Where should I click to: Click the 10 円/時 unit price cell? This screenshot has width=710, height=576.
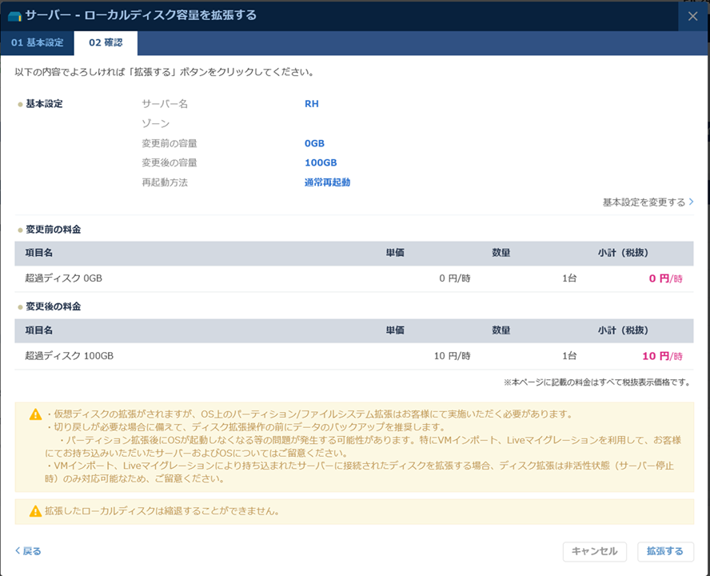pyautogui.click(x=452, y=356)
